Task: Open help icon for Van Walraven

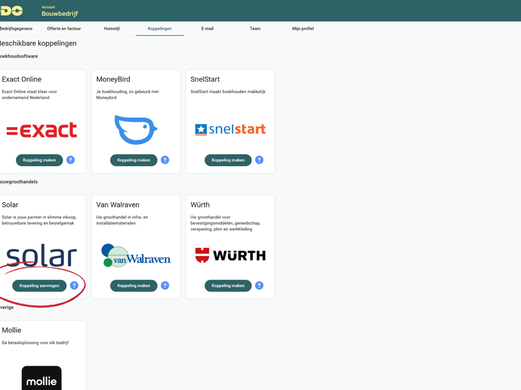Action: click(165, 286)
